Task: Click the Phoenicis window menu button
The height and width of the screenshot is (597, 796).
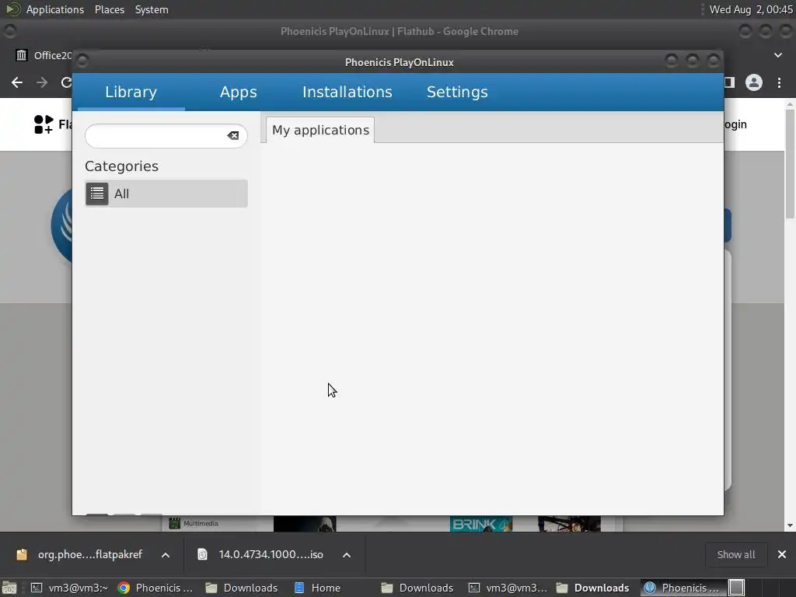Action: (x=82, y=61)
